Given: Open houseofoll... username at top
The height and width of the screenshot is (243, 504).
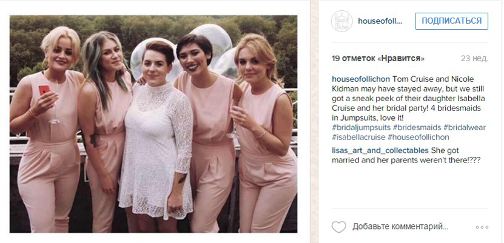Looking at the screenshot, I should point(380,21).
